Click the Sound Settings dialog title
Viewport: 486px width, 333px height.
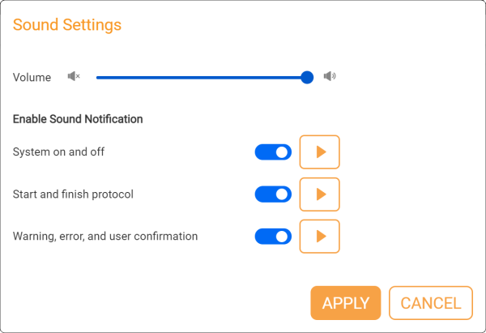click(x=67, y=25)
